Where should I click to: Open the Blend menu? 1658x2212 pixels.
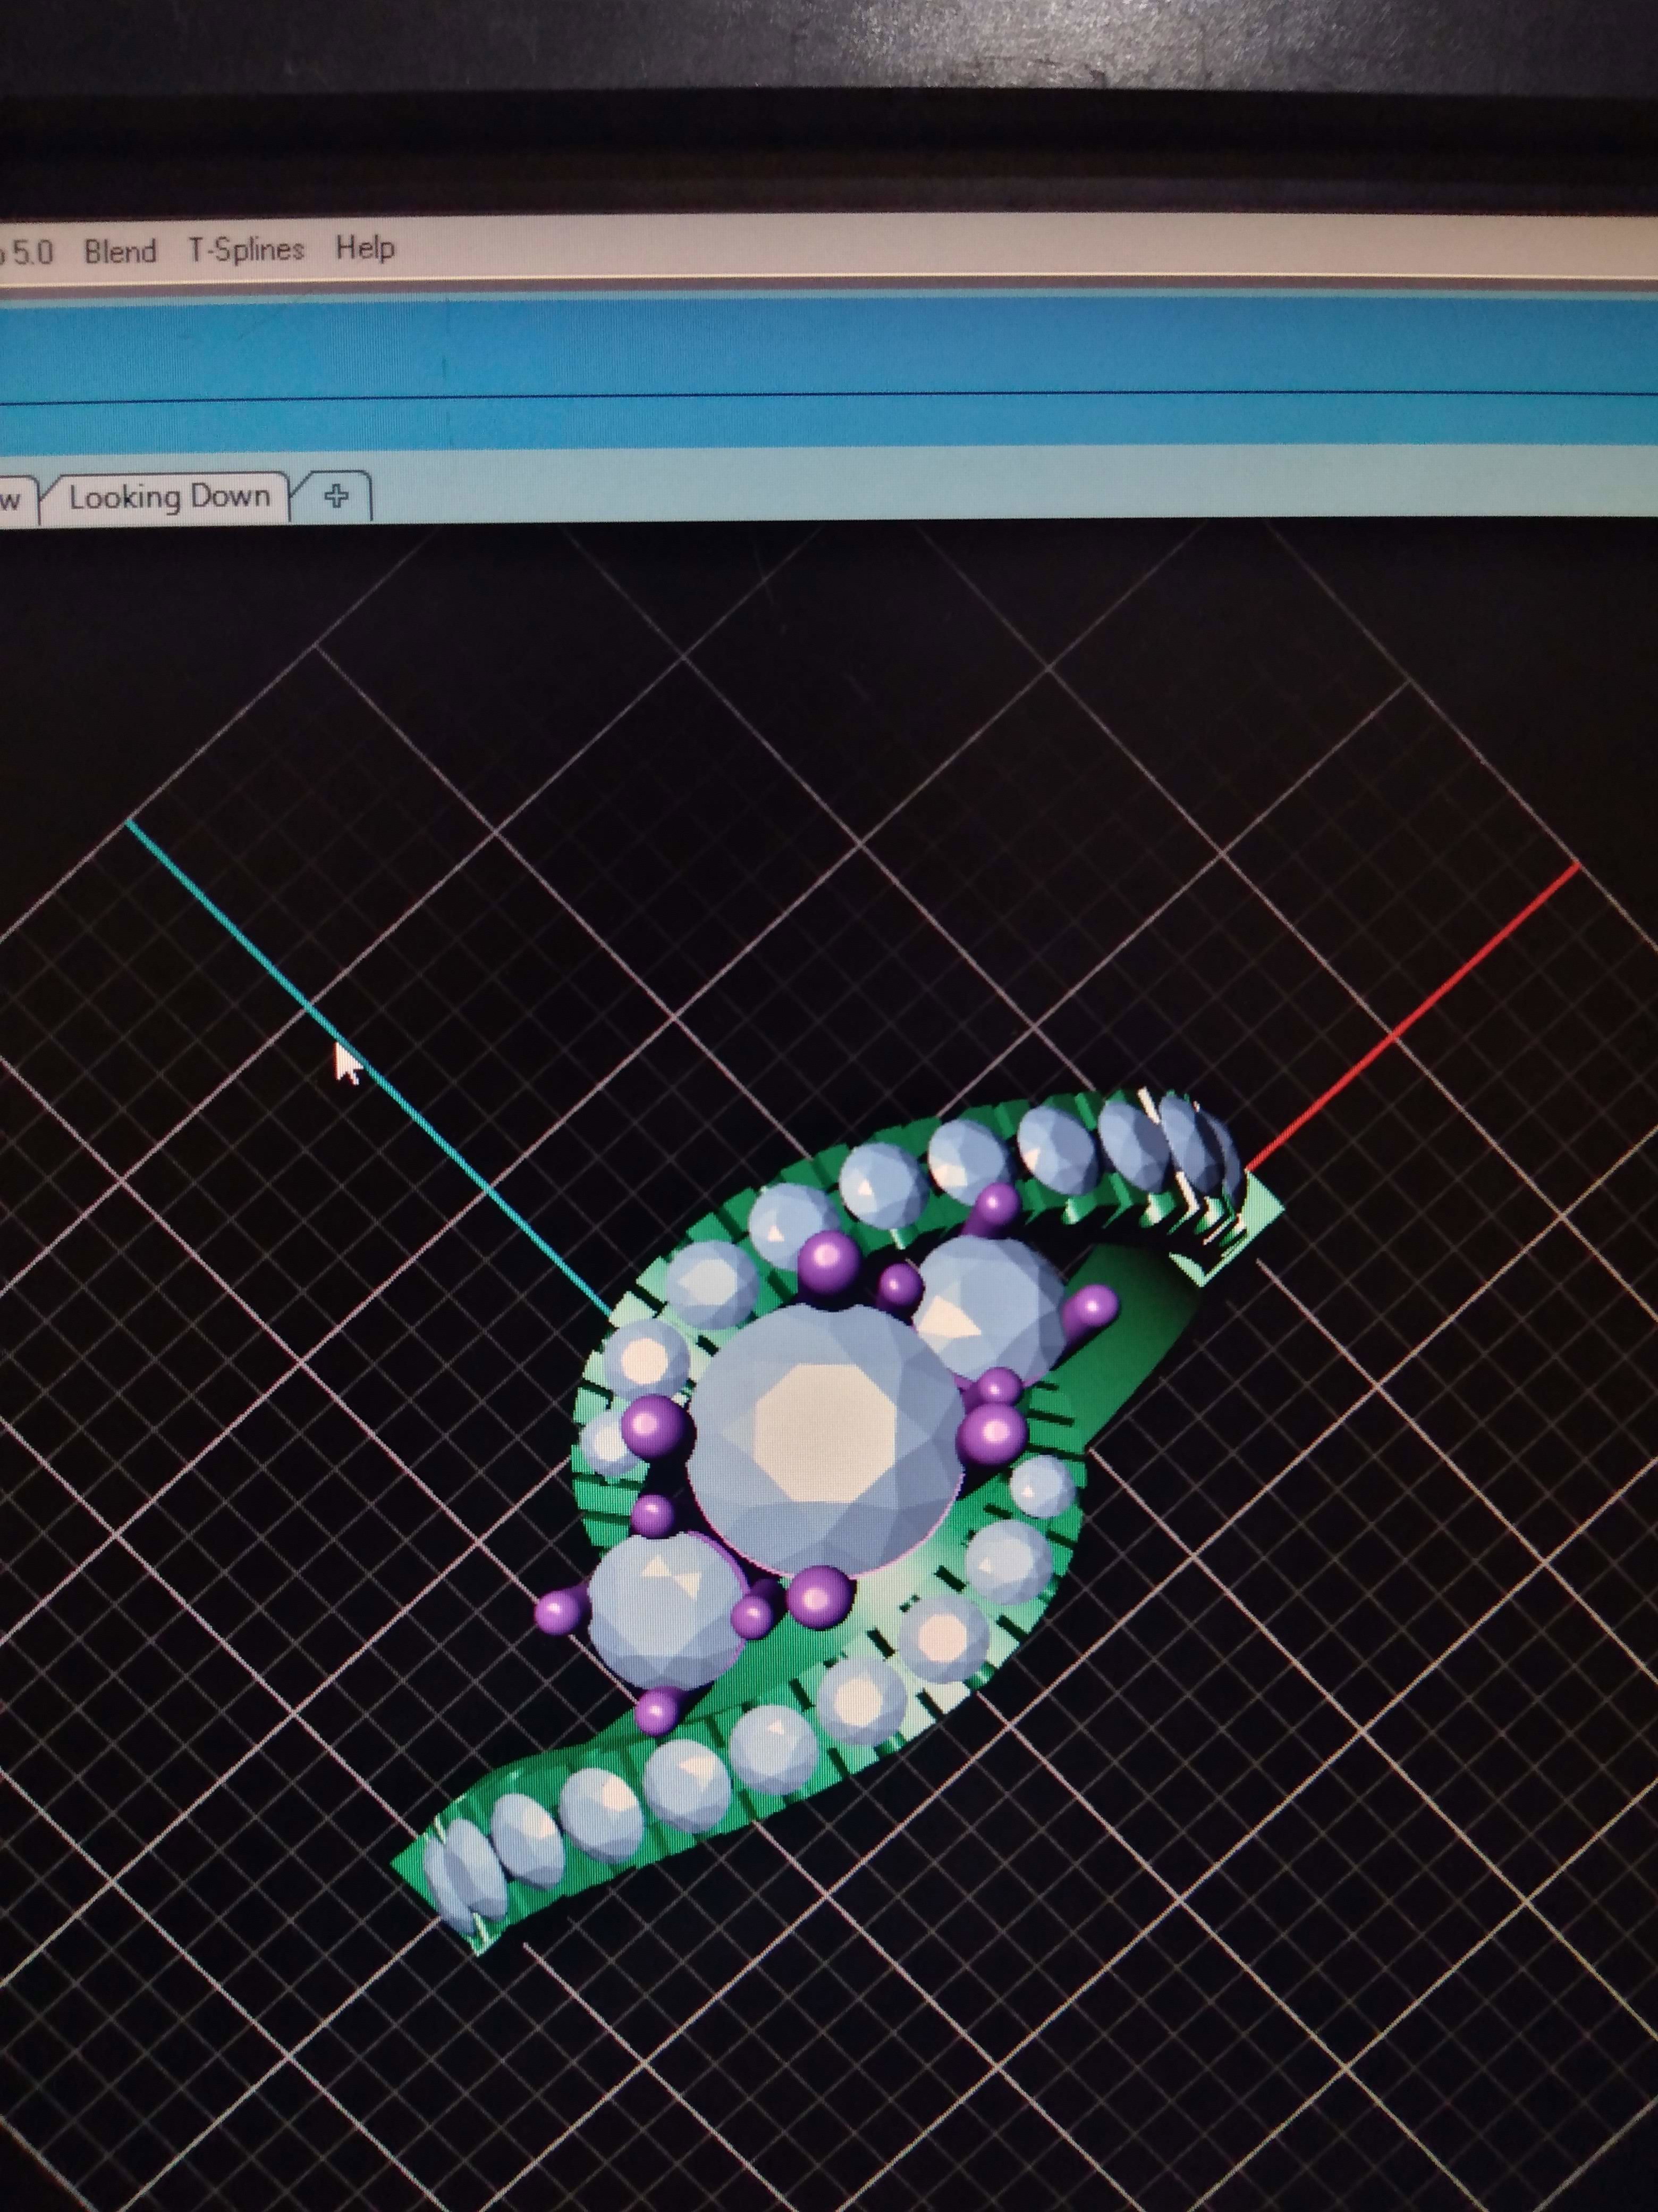point(120,250)
